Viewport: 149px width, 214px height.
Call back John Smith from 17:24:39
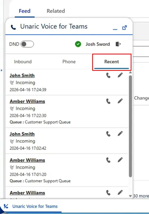click(x=108, y=75)
